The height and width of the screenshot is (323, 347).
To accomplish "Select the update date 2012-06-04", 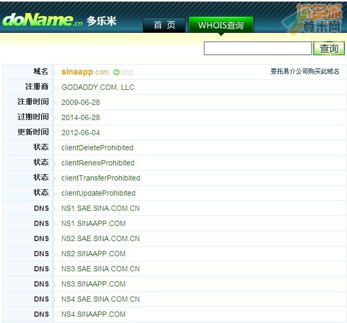I will [x=81, y=133].
